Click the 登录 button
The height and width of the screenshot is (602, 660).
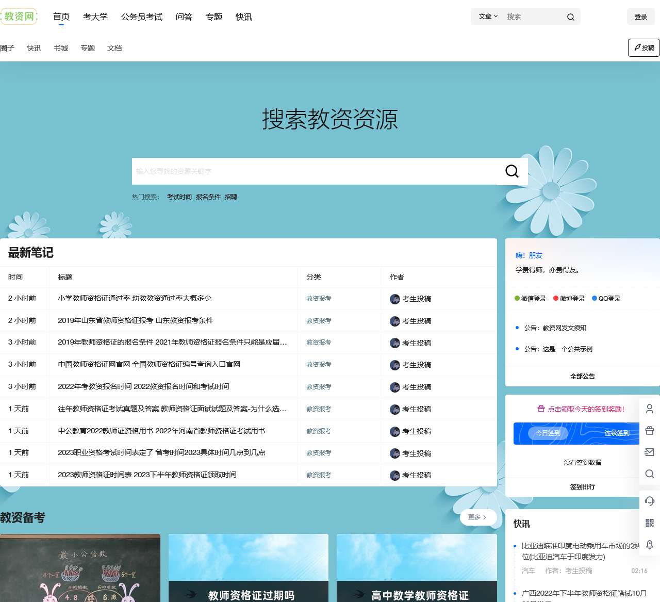pyautogui.click(x=640, y=17)
